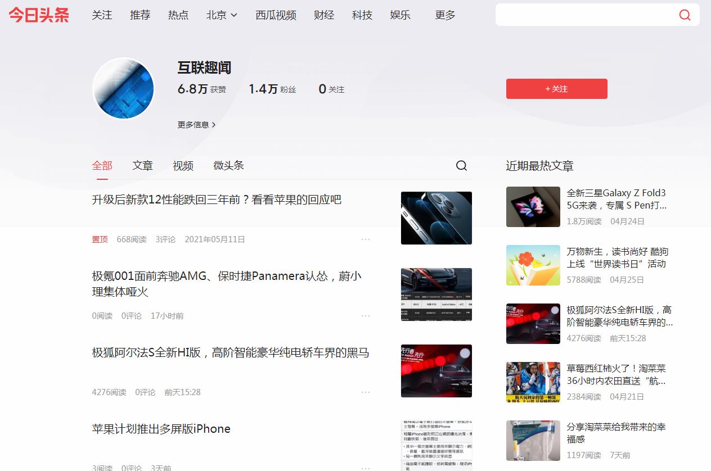The height and width of the screenshot is (471, 711).
Task: Open article 极氪001面前奔驰AMG
Action: (x=227, y=284)
